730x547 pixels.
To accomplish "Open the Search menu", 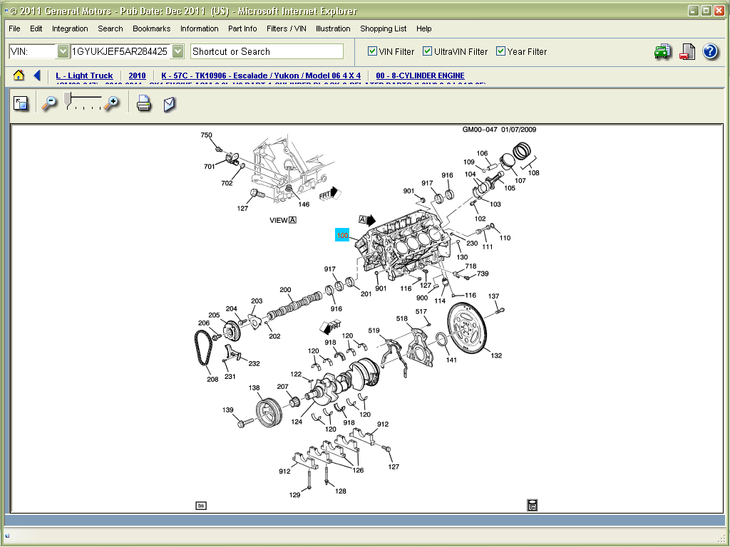I will pos(110,28).
